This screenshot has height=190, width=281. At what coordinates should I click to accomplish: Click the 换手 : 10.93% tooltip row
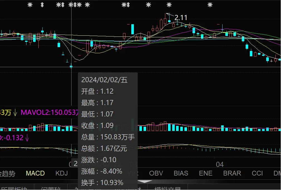pyautogui.click(x=102, y=183)
